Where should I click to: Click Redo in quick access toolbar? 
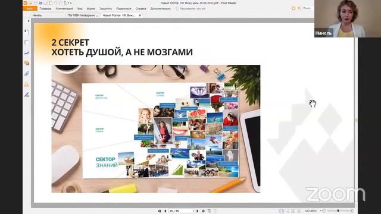pos(60,3)
